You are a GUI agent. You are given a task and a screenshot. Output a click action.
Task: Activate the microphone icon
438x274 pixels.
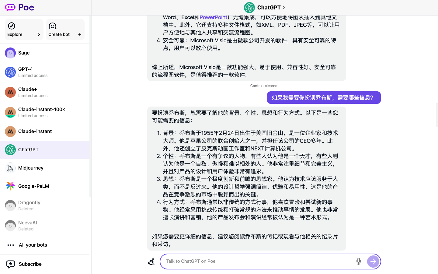pos(359,261)
